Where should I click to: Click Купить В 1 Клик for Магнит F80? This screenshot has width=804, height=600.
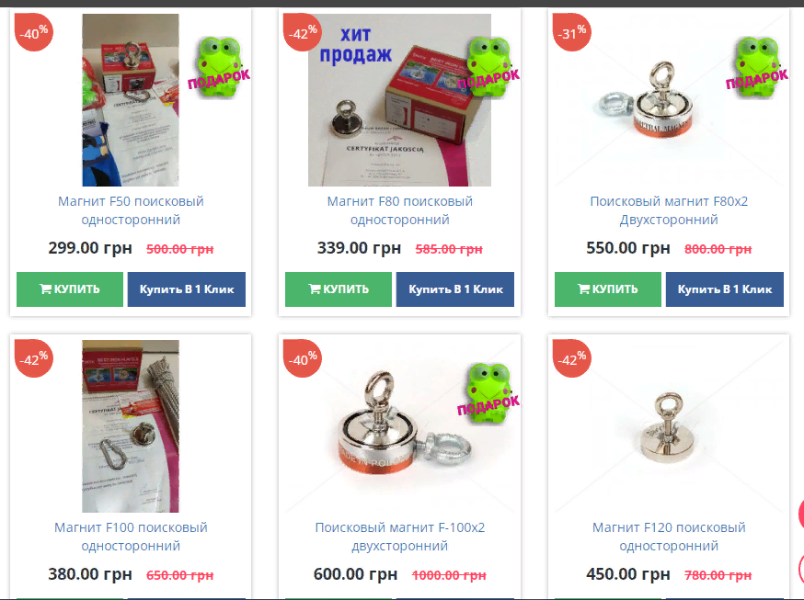pyautogui.click(x=455, y=289)
